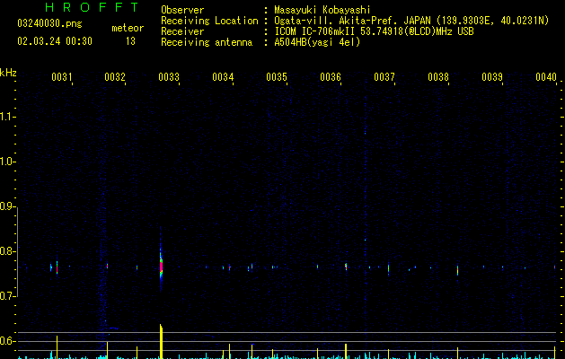Screen dimensions: 565x359
Task: Click the tall yellow intensity bar at 0033
Action: pyautogui.click(x=161, y=341)
